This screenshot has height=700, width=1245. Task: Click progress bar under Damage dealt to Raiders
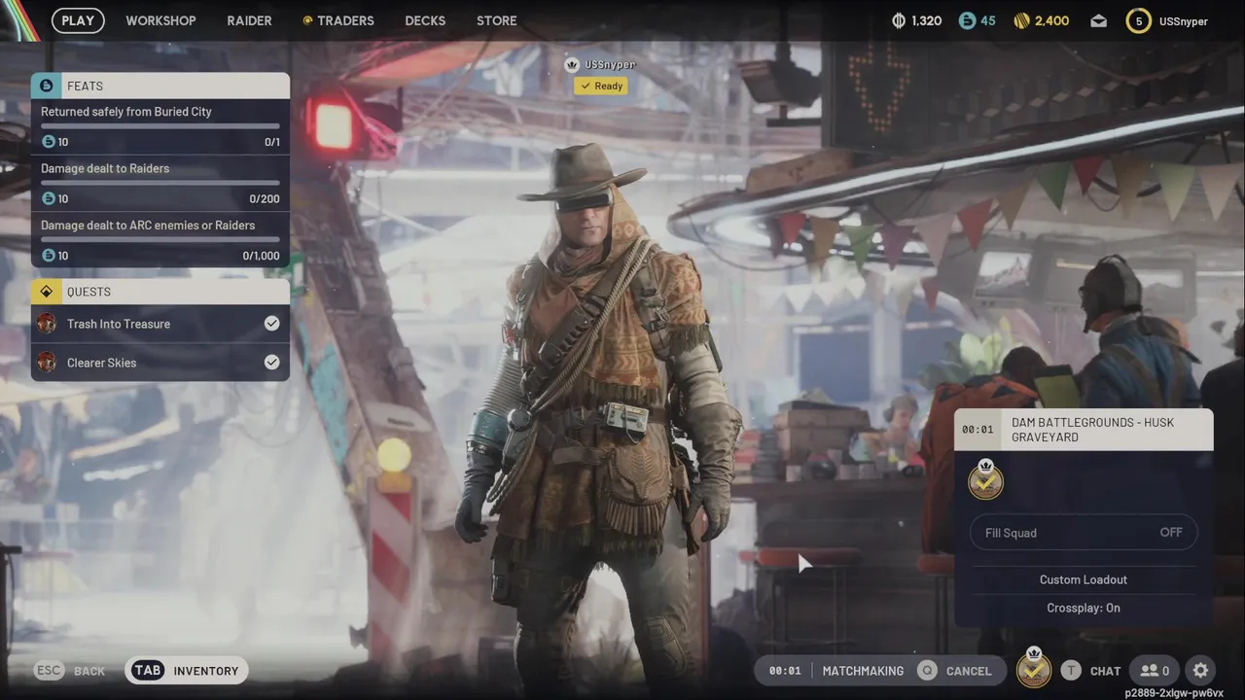coord(160,183)
